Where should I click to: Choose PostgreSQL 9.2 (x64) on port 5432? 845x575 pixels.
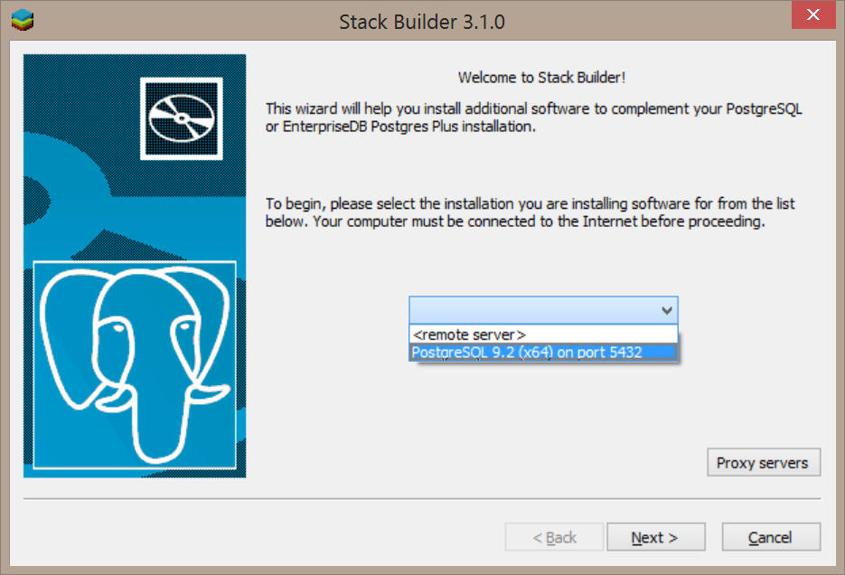point(543,352)
